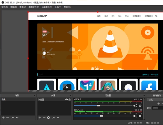Hide the 浏览器 source with the eye icon
Image resolution: width=163 pixels, height=125 pixels.
point(66,99)
